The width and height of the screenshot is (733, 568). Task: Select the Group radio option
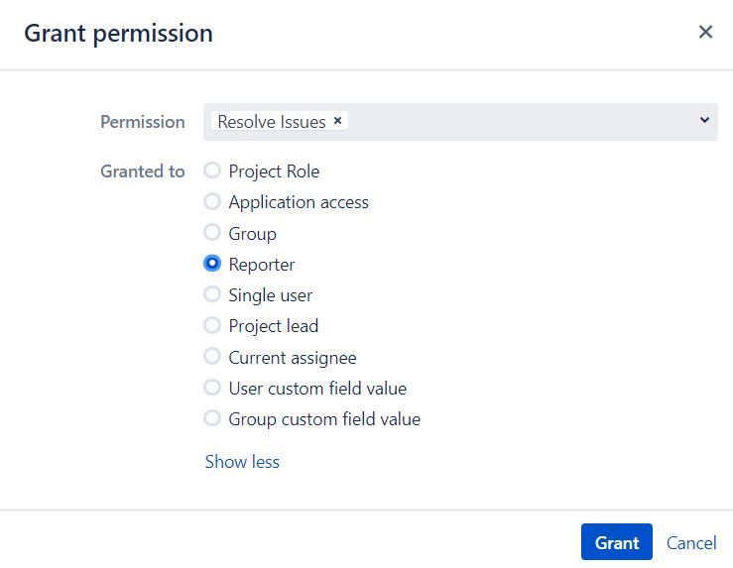pos(212,232)
